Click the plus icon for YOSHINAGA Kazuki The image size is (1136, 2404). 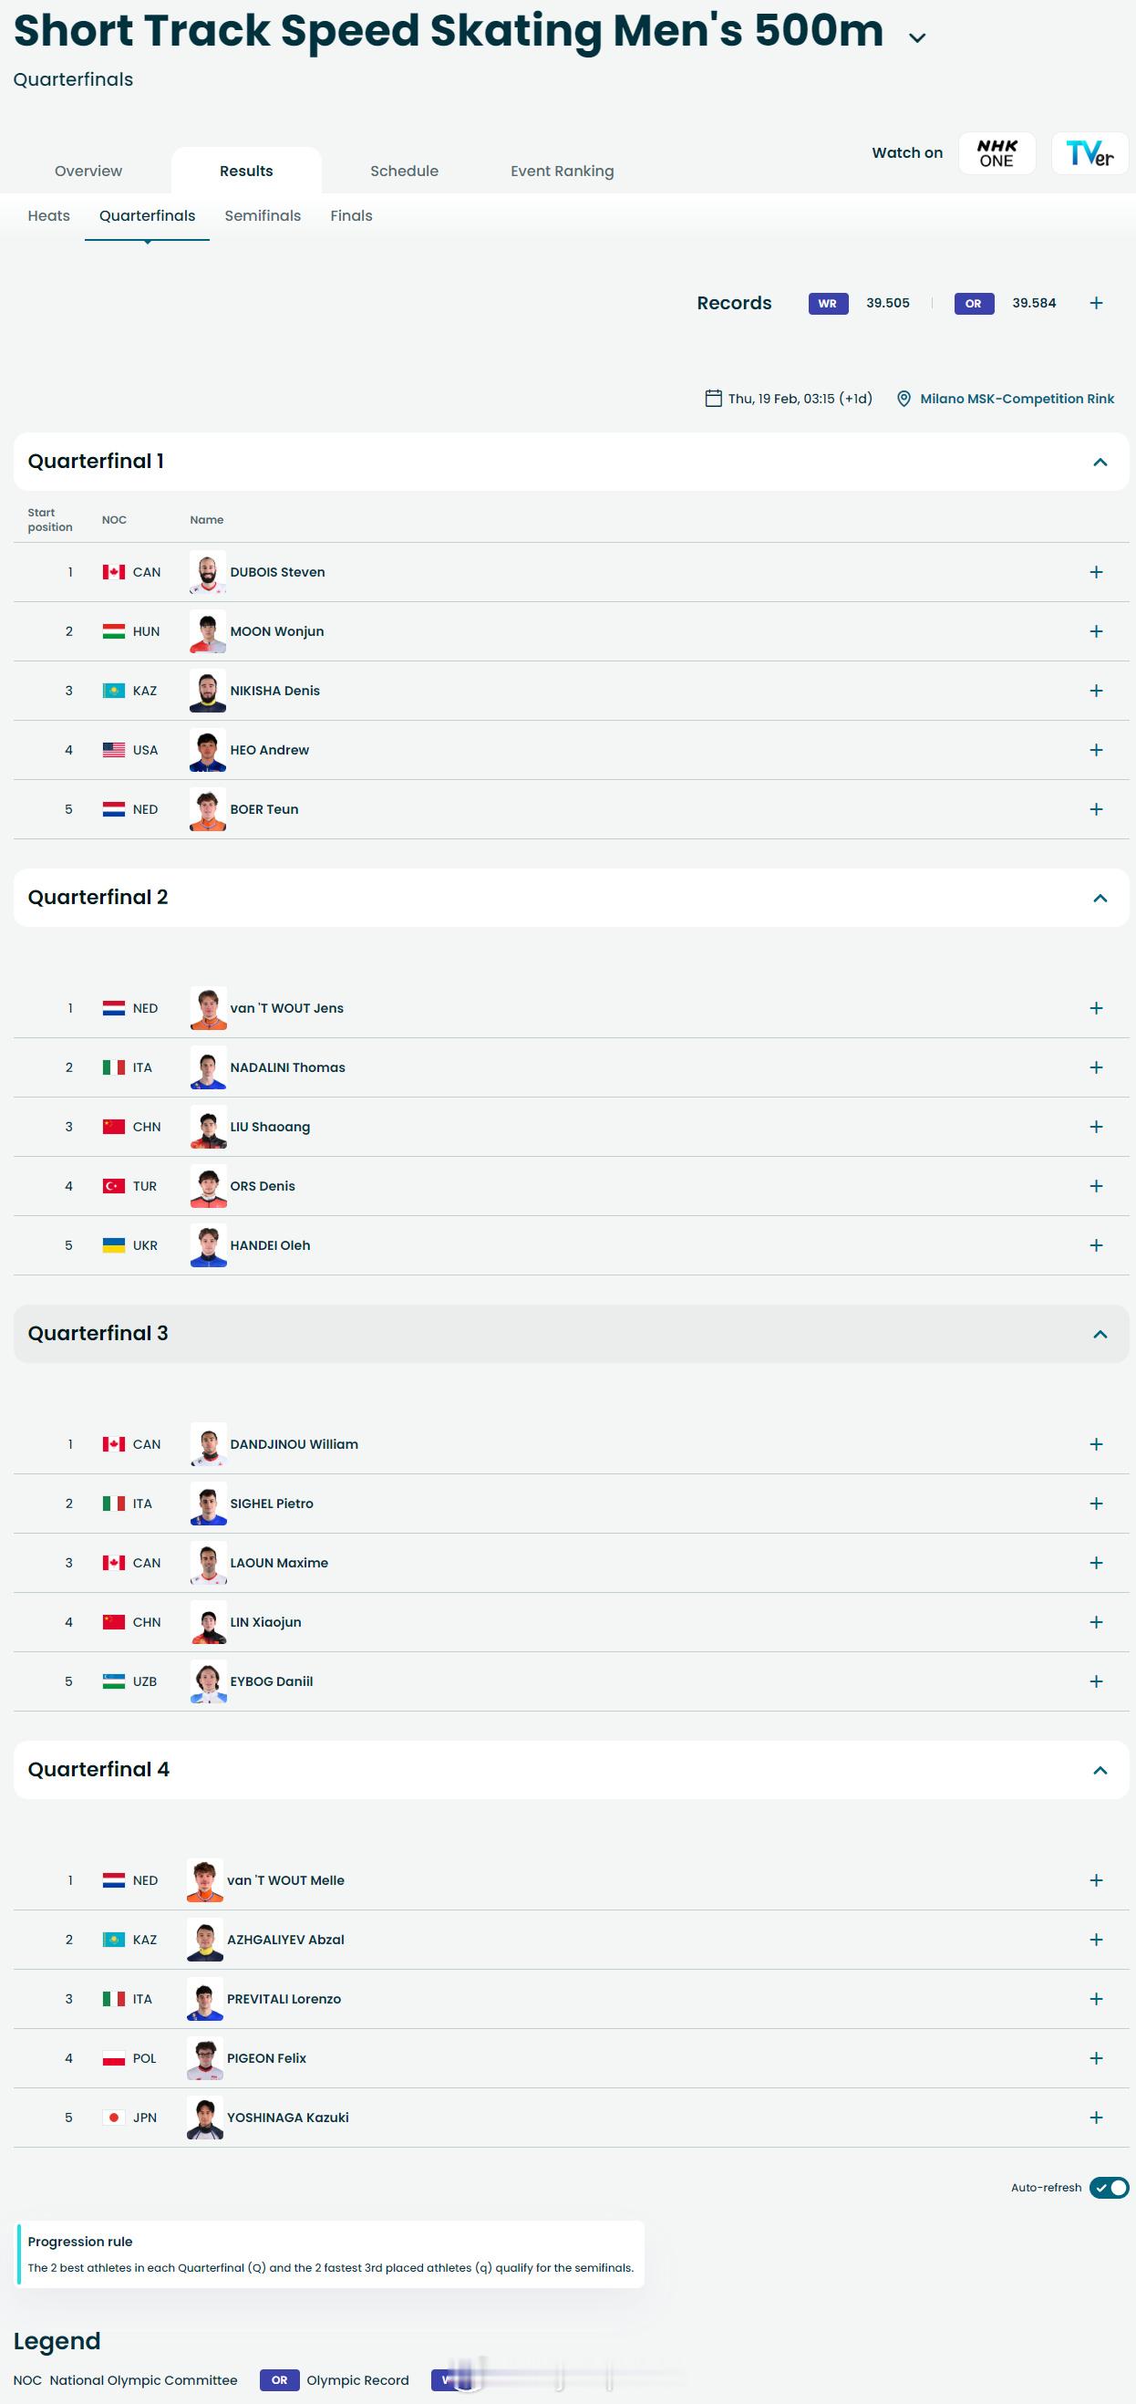tap(1096, 2118)
